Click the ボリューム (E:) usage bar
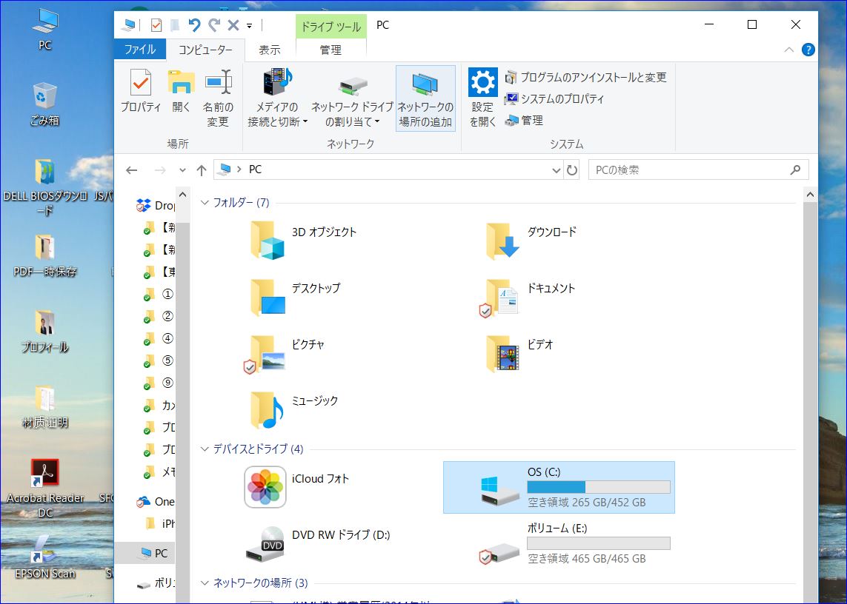This screenshot has width=847, height=604. pos(599,543)
